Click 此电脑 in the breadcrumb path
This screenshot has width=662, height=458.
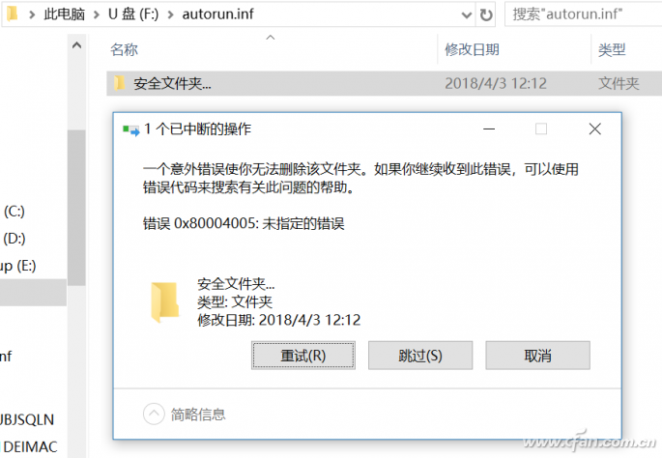[64, 14]
